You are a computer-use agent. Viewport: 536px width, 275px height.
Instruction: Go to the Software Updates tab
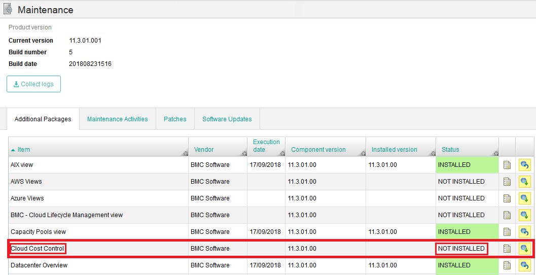click(x=227, y=119)
